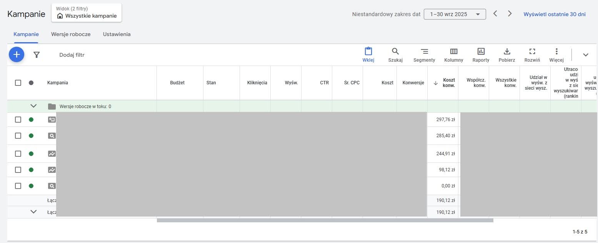This screenshot has height=243, width=598.
Task: Switch to Wersje robocze tab
Action: [x=71, y=34]
